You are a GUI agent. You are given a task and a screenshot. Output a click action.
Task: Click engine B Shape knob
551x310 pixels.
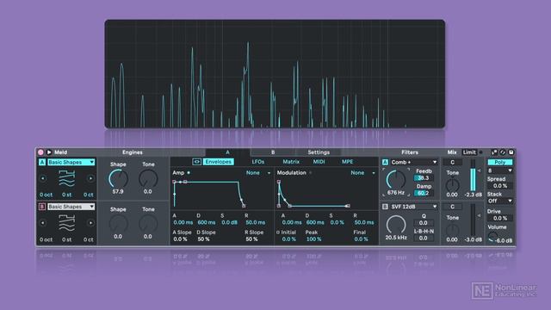118,224
